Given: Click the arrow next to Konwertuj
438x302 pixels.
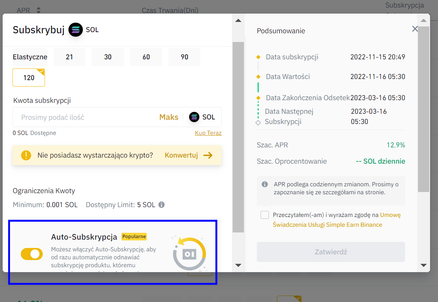Looking at the screenshot, I should [208, 155].
